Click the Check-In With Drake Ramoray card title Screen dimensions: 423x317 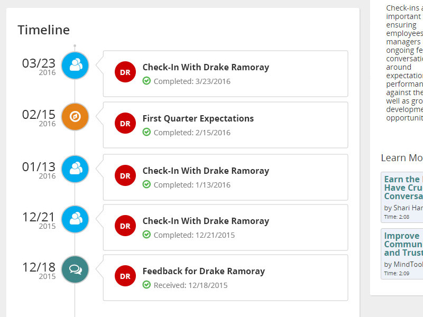[x=206, y=67]
